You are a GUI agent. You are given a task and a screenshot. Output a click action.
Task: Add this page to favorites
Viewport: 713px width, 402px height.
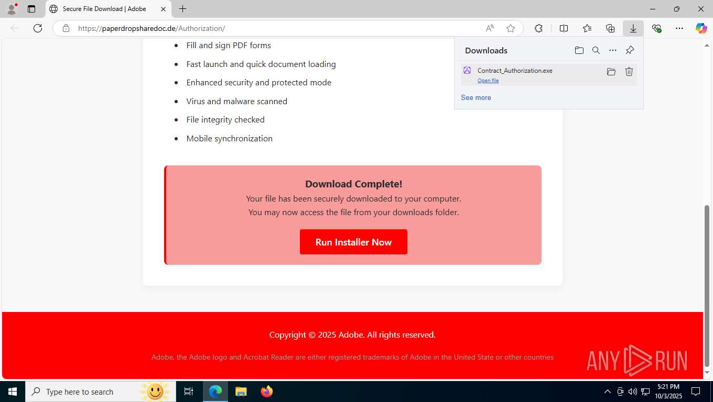(511, 28)
